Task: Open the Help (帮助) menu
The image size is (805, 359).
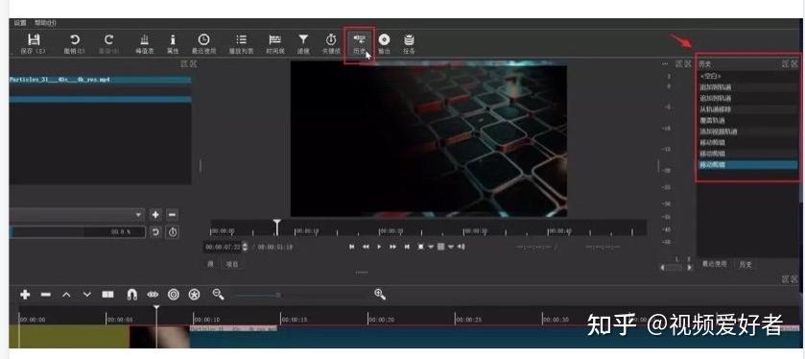Action: [x=46, y=23]
